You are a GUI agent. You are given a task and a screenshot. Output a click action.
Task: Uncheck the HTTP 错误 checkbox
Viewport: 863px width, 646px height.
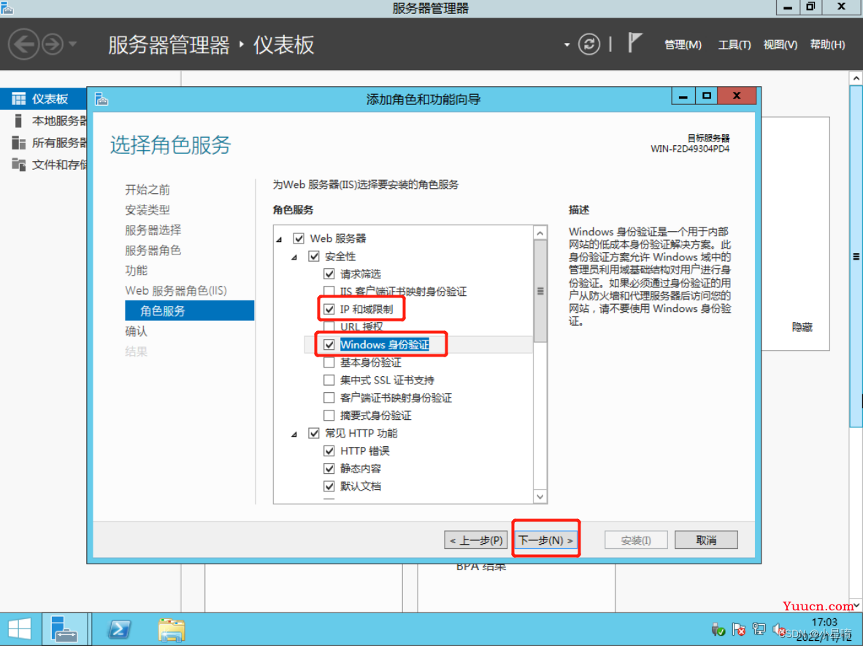(329, 451)
